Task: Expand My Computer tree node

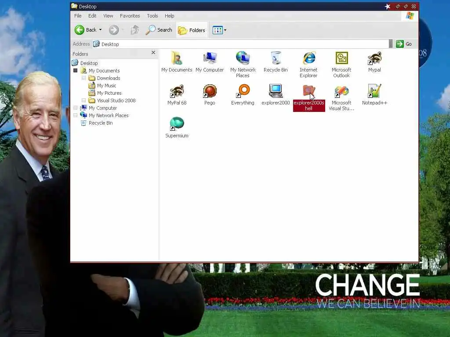Action: click(76, 108)
